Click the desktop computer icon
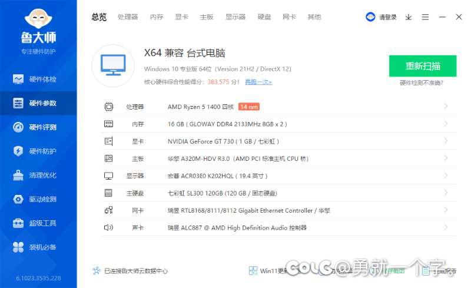Image resolution: width=471 pixels, height=288 pixels. [113, 65]
